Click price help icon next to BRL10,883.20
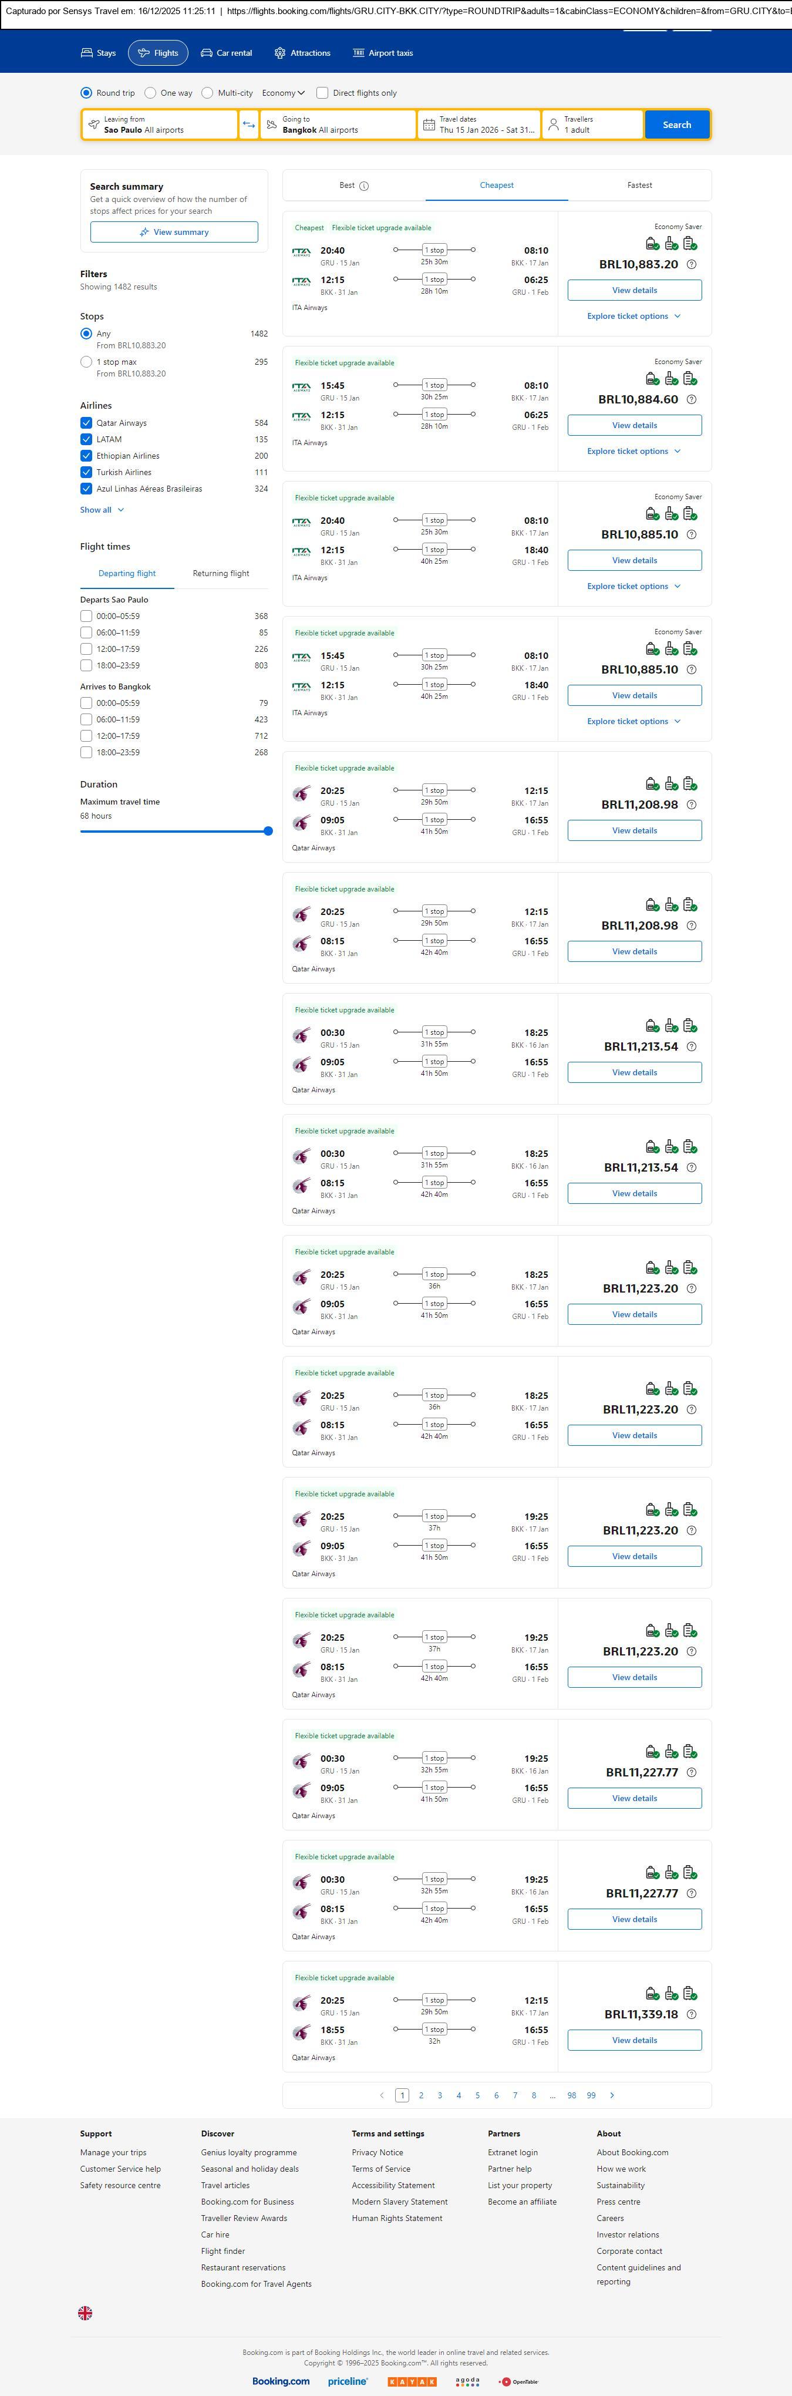The height and width of the screenshot is (2396, 792). point(690,265)
